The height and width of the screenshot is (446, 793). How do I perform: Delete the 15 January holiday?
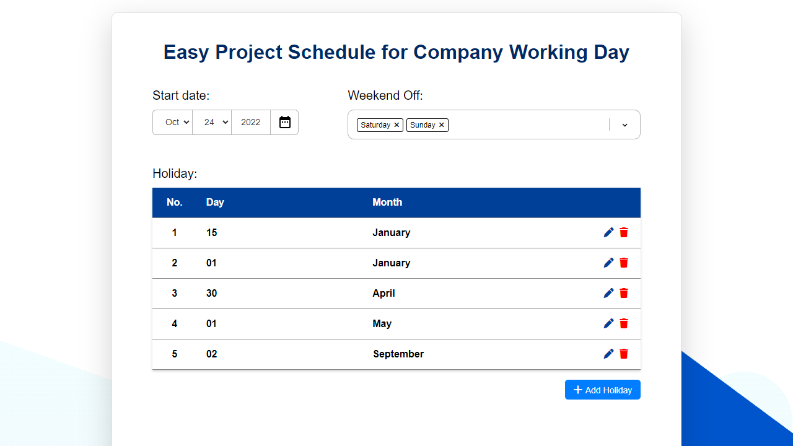coord(624,232)
